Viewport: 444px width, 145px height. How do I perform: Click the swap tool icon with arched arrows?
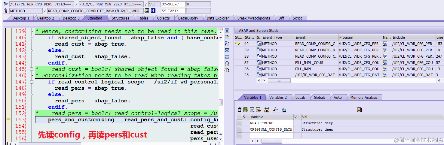pyautogui.click(x=227, y=63)
